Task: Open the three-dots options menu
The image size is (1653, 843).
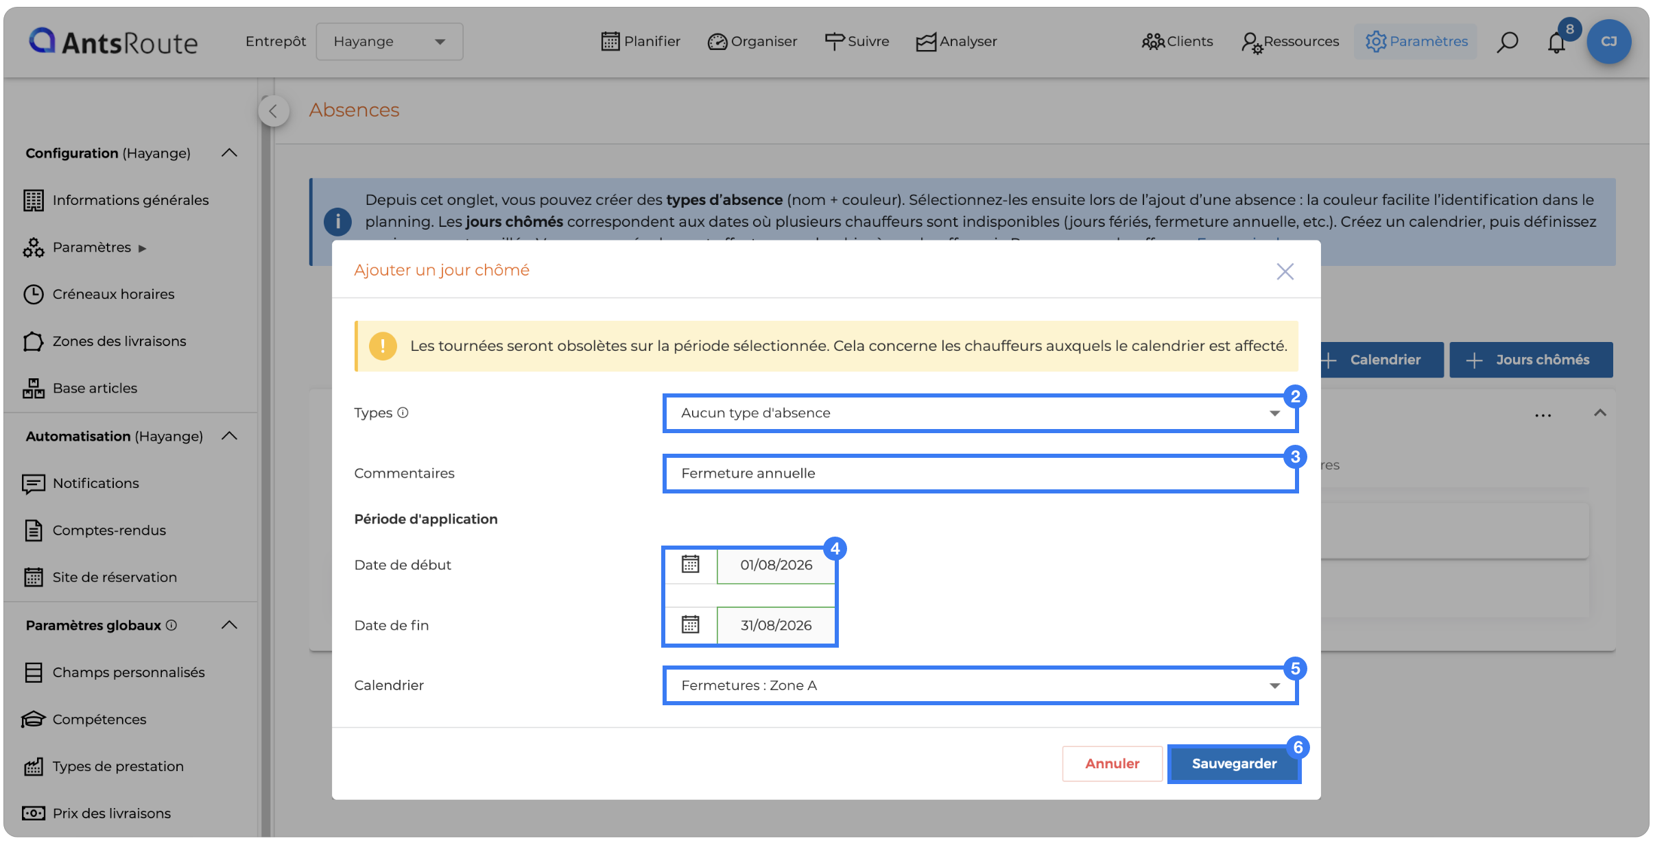Action: (x=1543, y=415)
